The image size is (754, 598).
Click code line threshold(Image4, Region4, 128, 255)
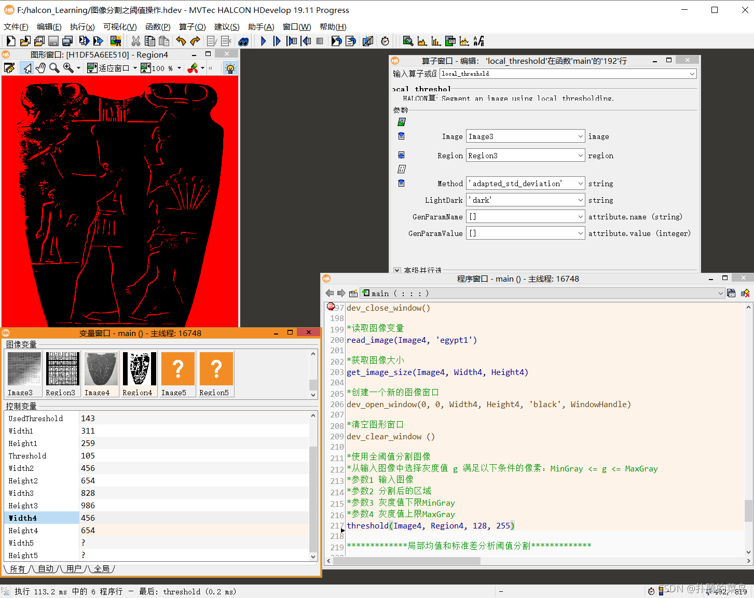(431, 525)
